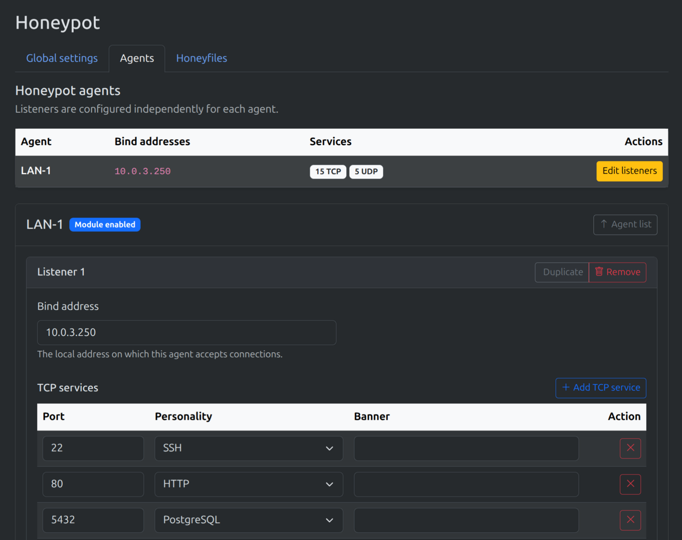The image size is (682, 540).
Task: Delete the port 5432 PostgreSQL service row
Action: (630, 520)
